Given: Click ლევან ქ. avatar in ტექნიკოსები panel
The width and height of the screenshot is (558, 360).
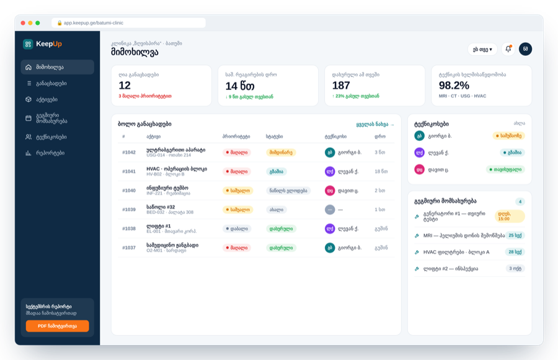Looking at the screenshot, I should (x=420, y=153).
